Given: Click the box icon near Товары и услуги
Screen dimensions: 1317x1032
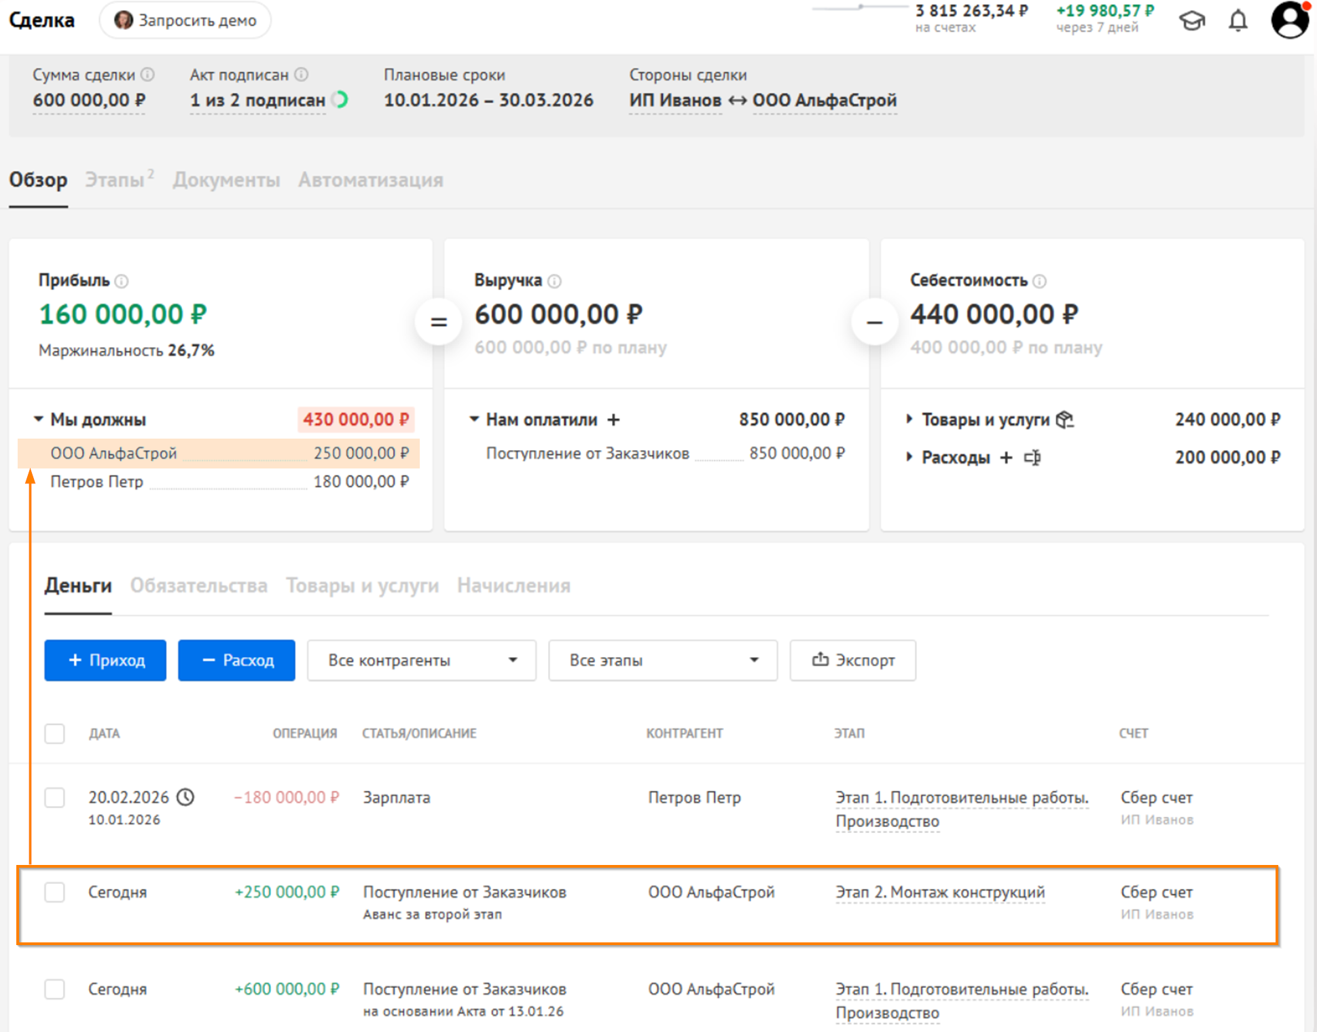Looking at the screenshot, I should pyautogui.click(x=1064, y=420).
